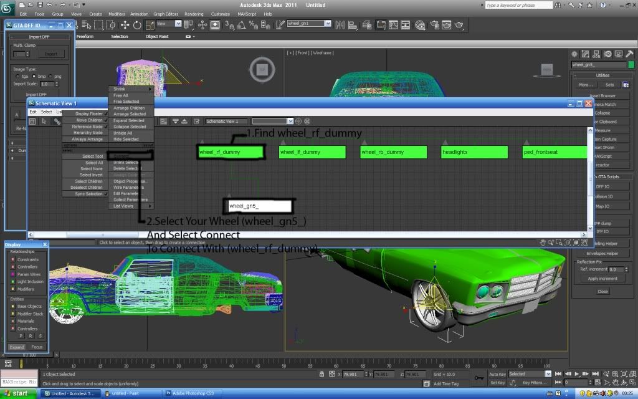The height and width of the screenshot is (399, 638).
Task: Toggle Base Objects in Display floater
Action: coord(12,306)
